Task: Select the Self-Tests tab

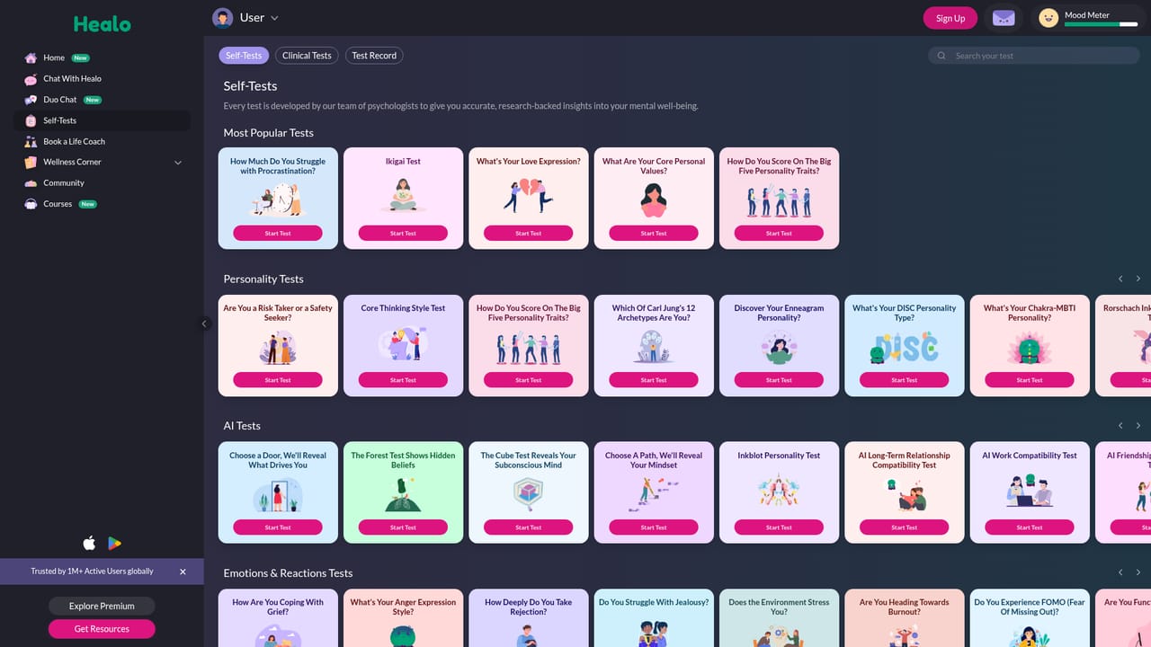Action: coord(244,56)
